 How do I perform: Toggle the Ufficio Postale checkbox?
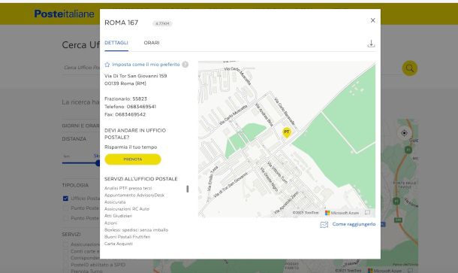coord(65,199)
